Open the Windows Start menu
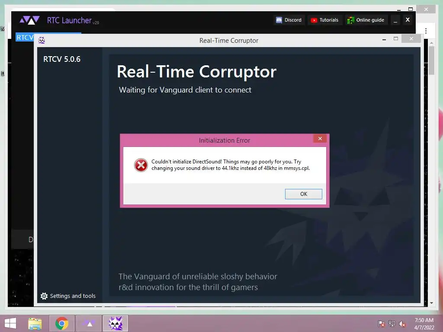This screenshot has height=332, width=443. click(10, 323)
